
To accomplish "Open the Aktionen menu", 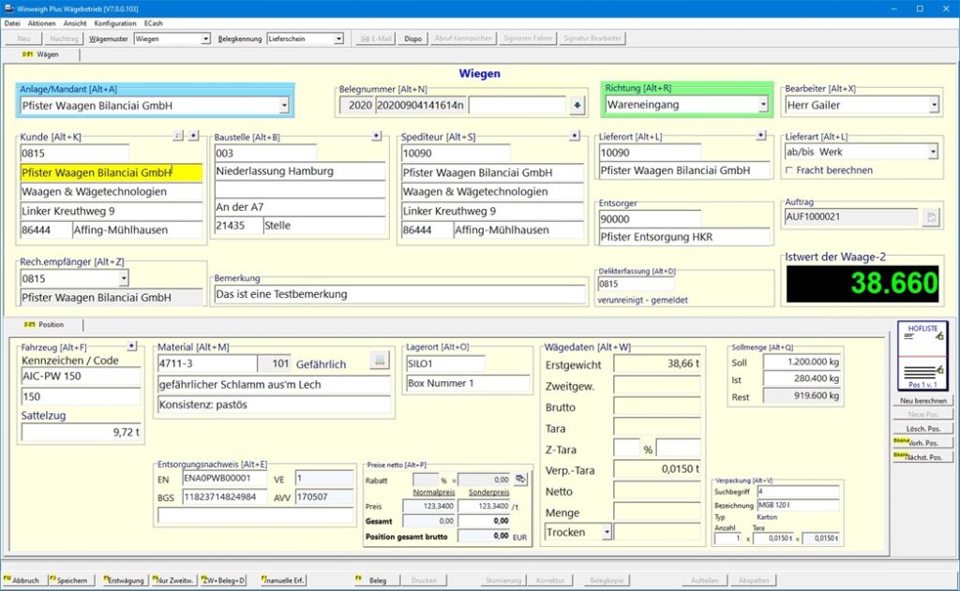I will [x=41, y=23].
